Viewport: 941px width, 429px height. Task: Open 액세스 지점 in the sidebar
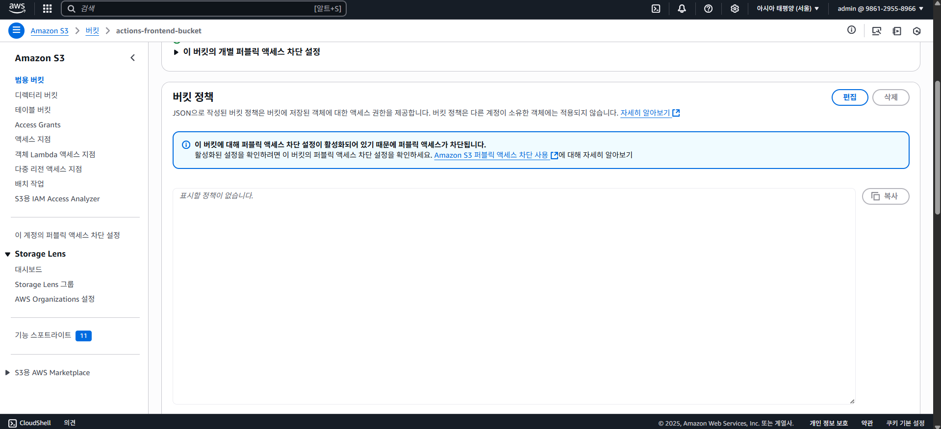point(33,140)
